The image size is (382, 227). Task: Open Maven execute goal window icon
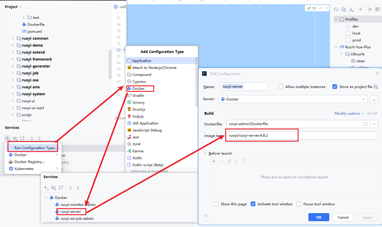pyautogui.click(x=378, y=9)
